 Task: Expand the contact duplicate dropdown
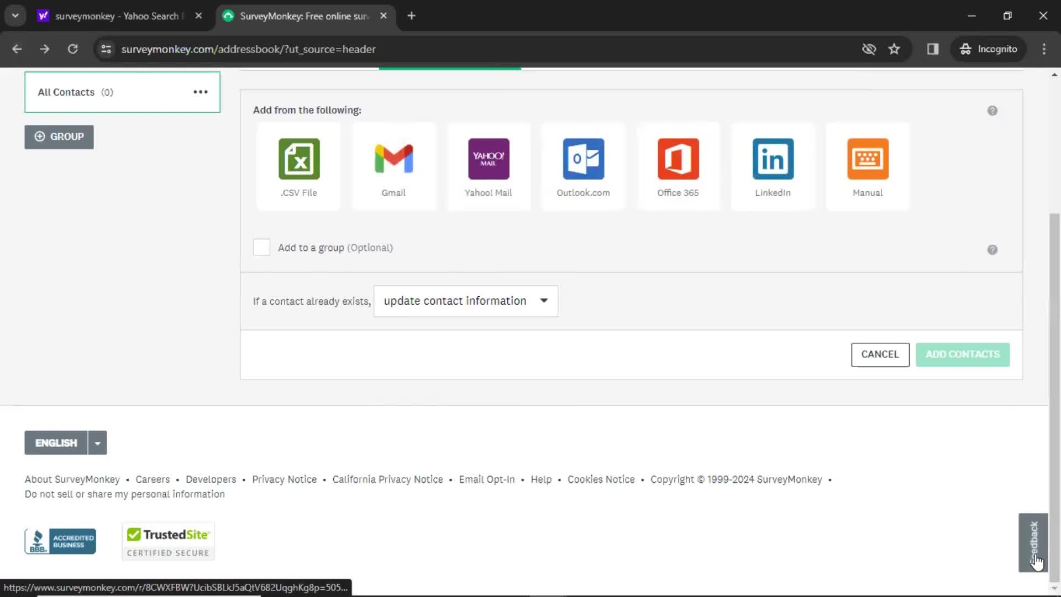point(544,300)
